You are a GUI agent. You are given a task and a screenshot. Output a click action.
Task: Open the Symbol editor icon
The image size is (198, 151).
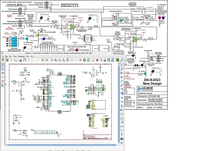(x=81, y=60)
